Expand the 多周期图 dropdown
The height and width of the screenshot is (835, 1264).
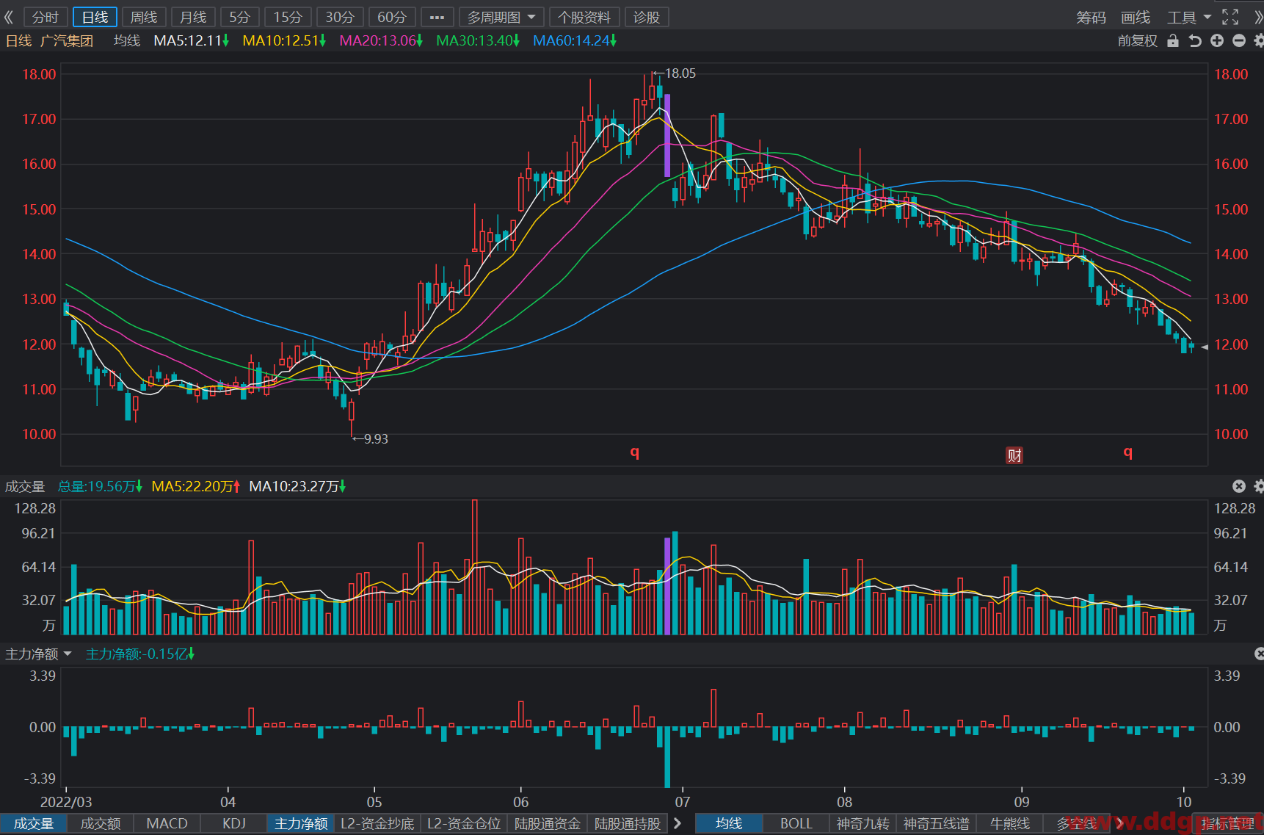tap(501, 17)
